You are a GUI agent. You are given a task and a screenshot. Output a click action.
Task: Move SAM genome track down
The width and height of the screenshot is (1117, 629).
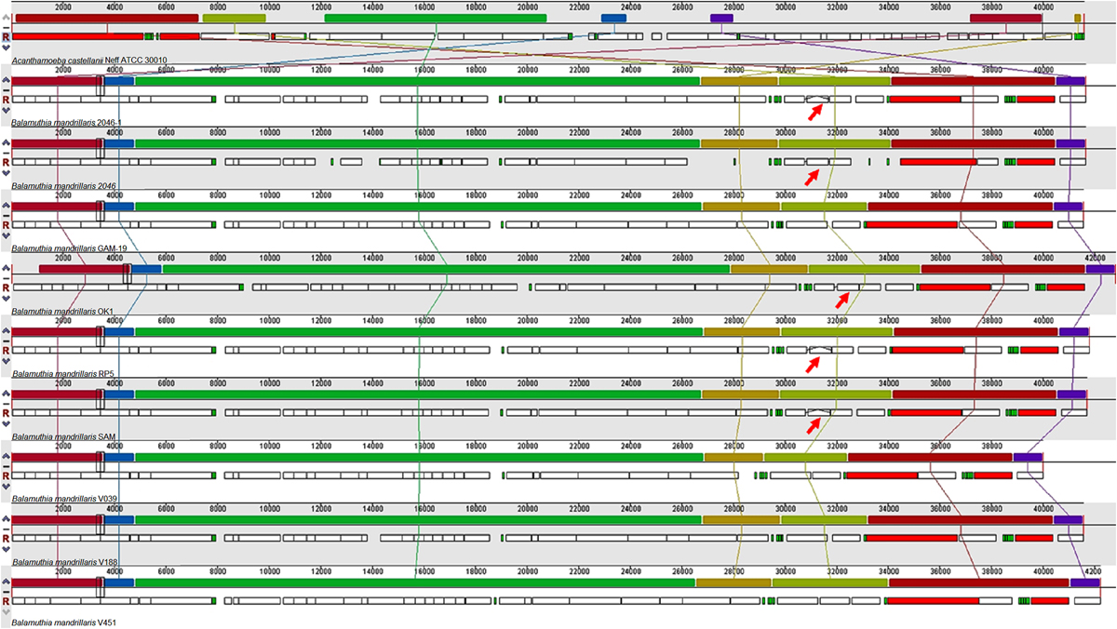click(6, 424)
